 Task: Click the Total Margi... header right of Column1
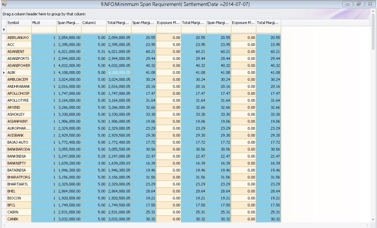[x=119, y=23]
